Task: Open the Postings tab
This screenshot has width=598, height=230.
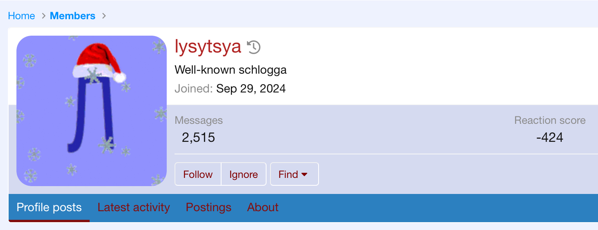Action: (209, 207)
